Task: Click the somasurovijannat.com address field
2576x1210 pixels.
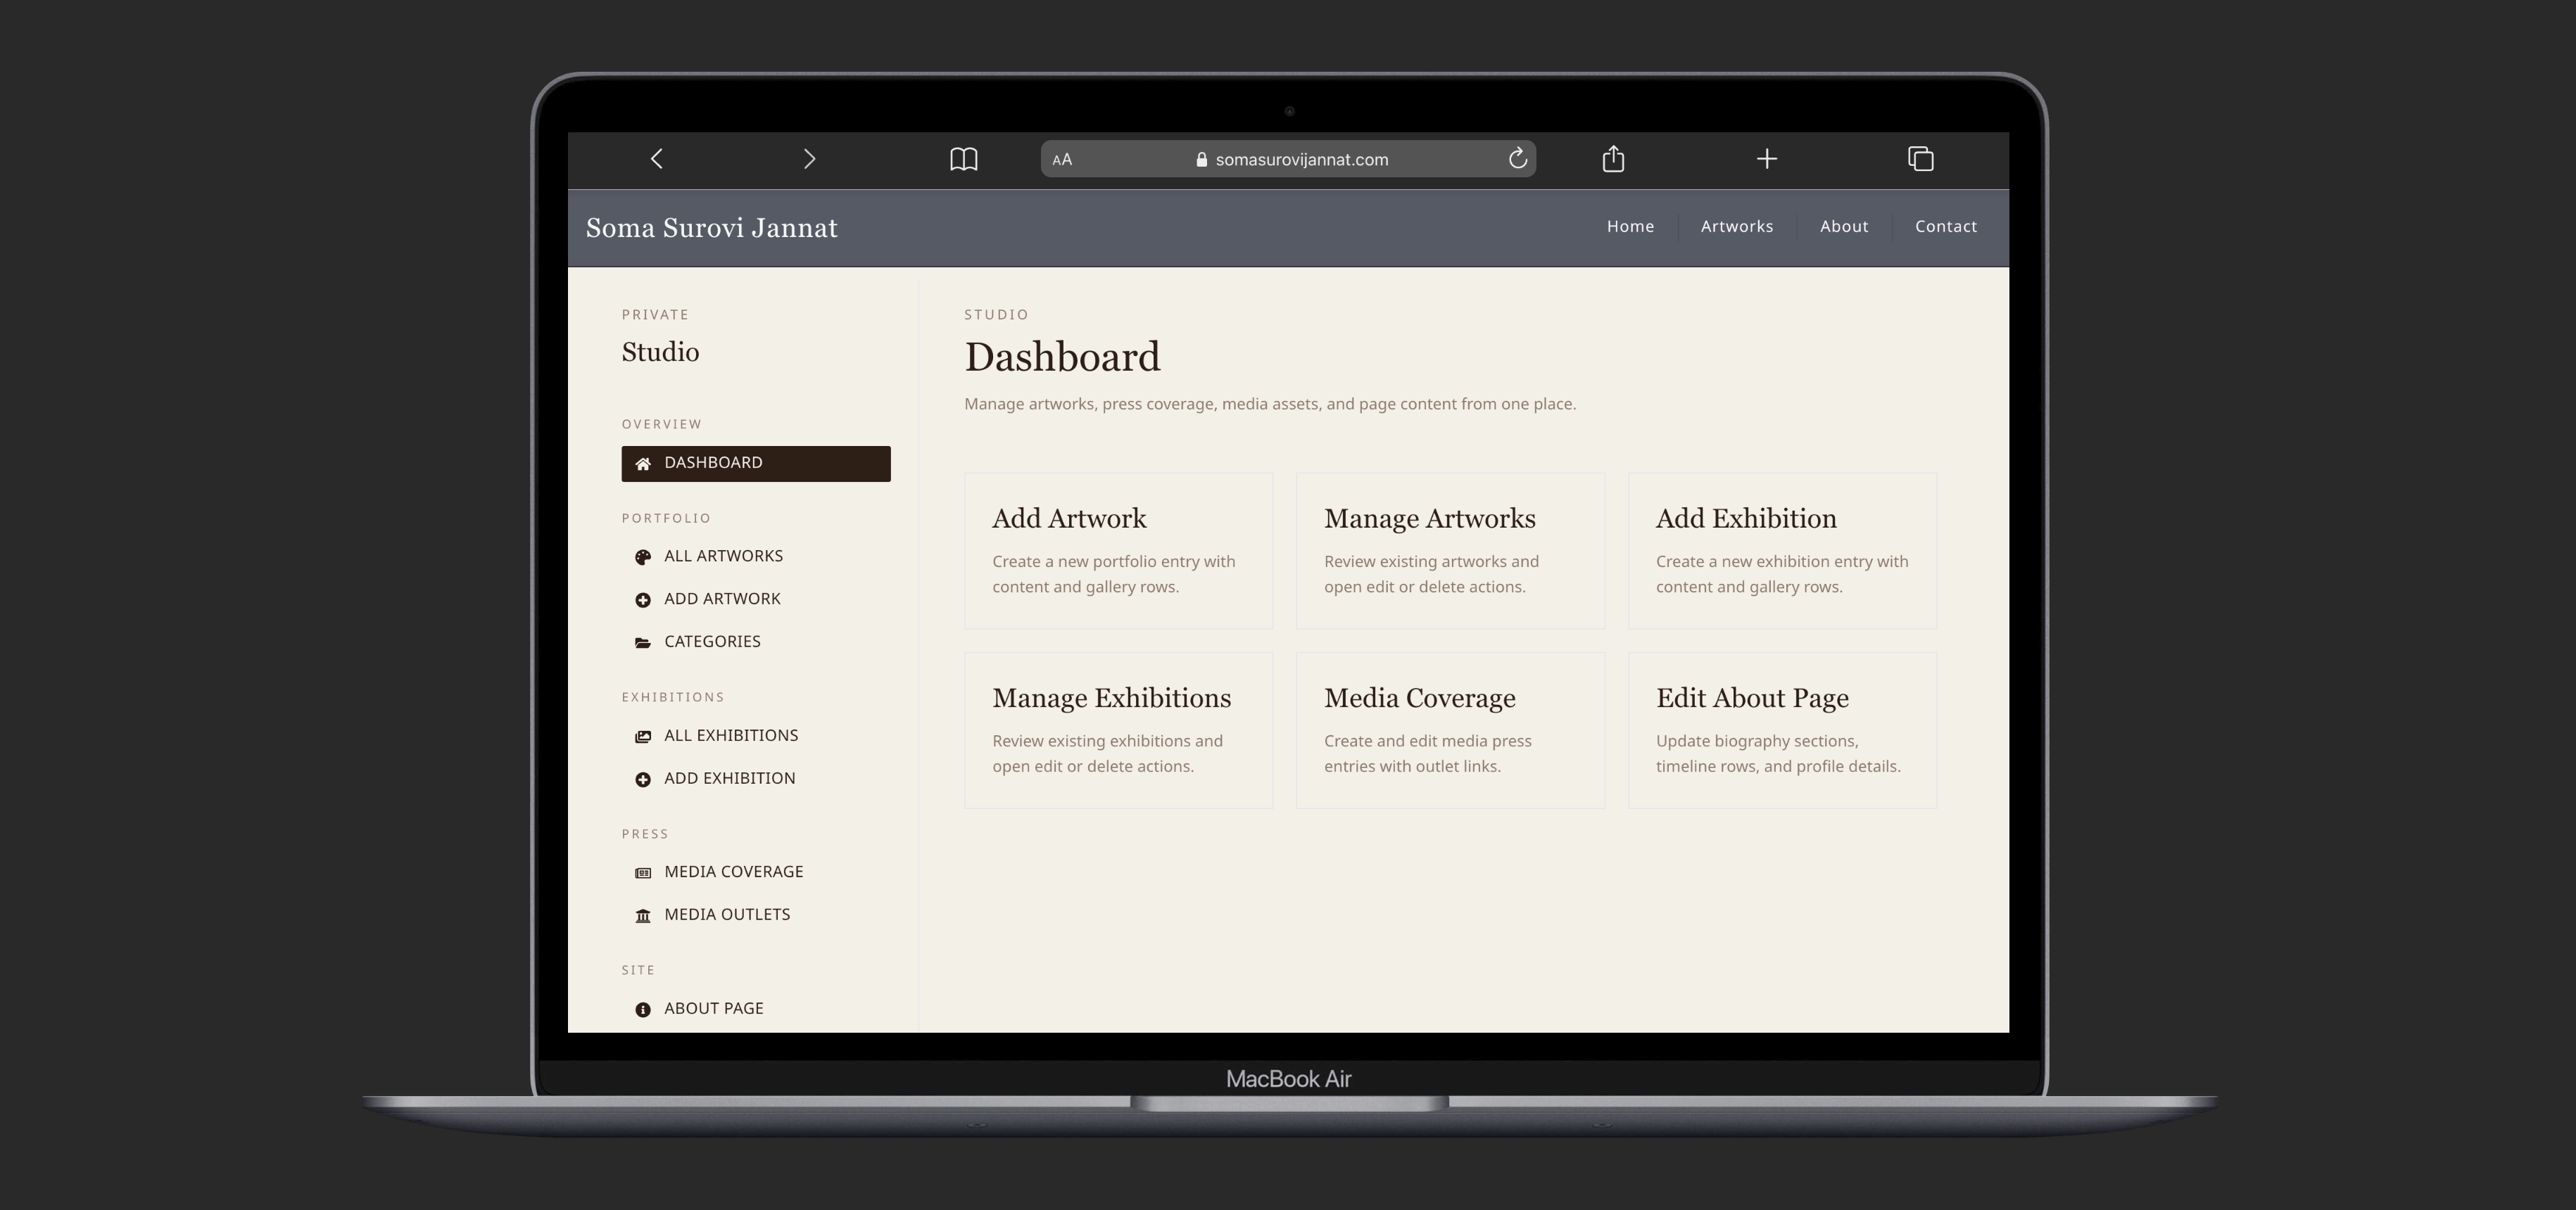Action: click(x=1300, y=160)
